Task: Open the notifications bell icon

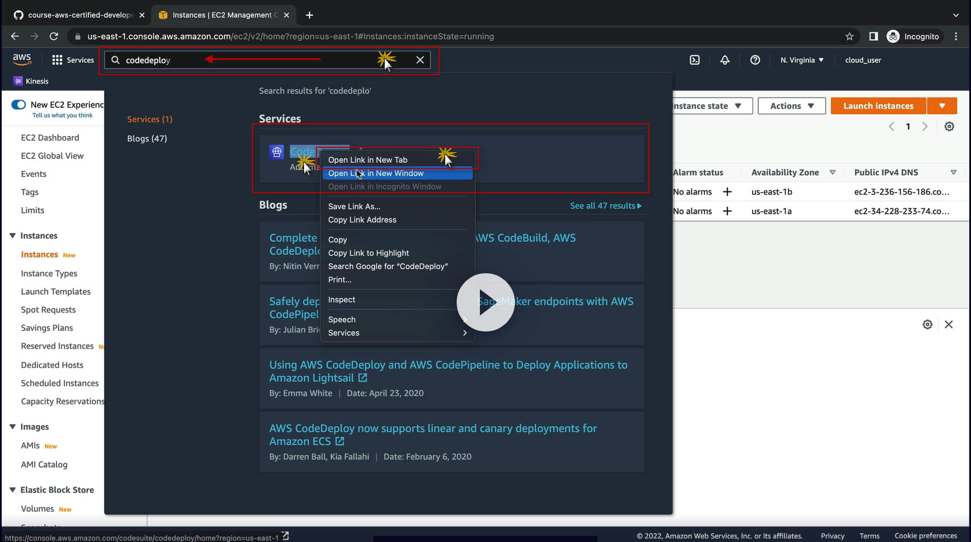Action: point(725,60)
